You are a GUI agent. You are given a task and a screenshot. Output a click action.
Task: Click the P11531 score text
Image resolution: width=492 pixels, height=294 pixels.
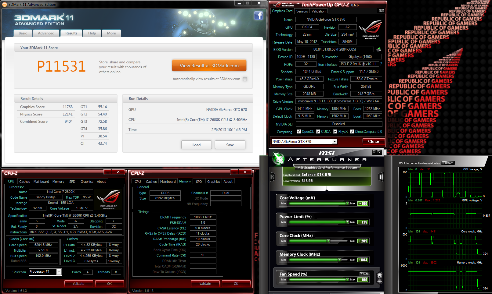coord(61,66)
